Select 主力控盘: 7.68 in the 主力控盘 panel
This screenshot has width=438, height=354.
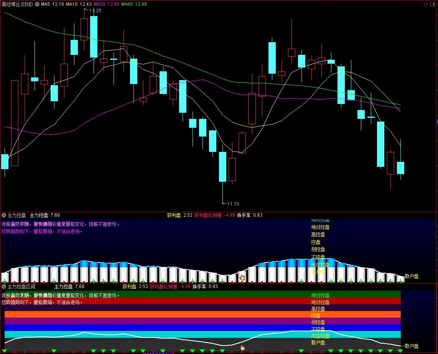[45, 215]
